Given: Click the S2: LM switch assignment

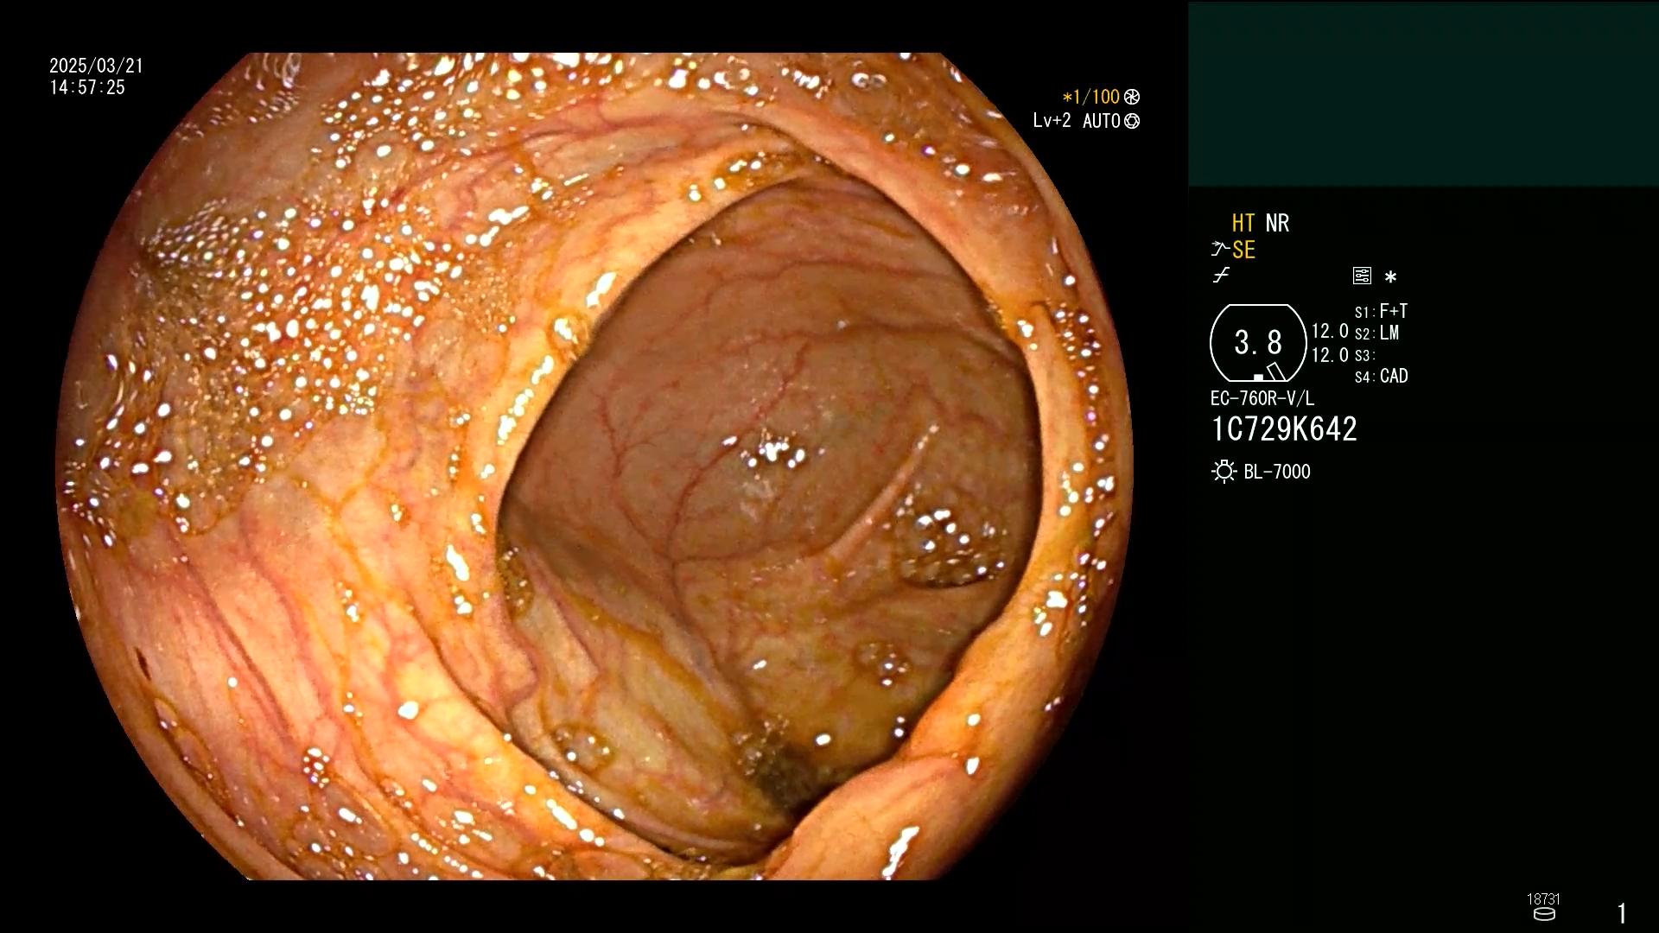Looking at the screenshot, I should click(x=1377, y=333).
